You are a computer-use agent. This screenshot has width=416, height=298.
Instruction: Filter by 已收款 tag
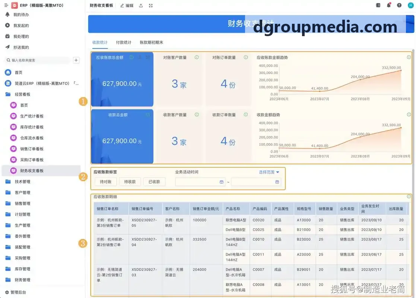[154, 182]
